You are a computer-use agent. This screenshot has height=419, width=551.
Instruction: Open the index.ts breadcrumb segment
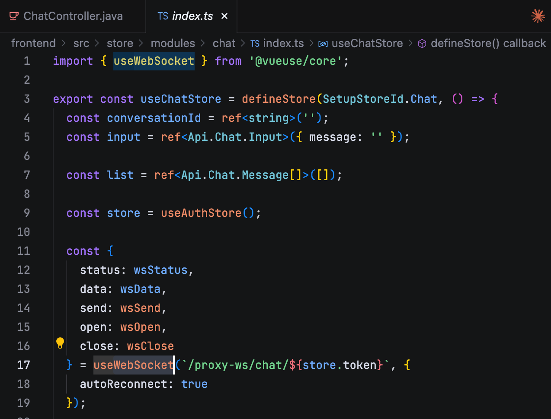[283, 43]
